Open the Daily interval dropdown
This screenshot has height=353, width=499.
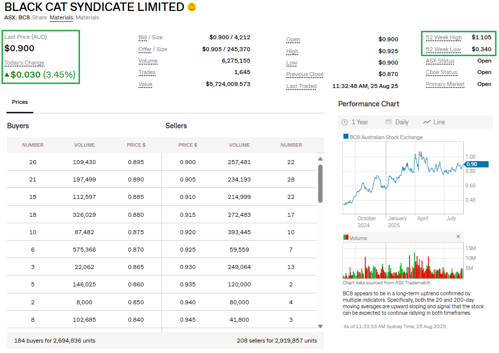397,122
